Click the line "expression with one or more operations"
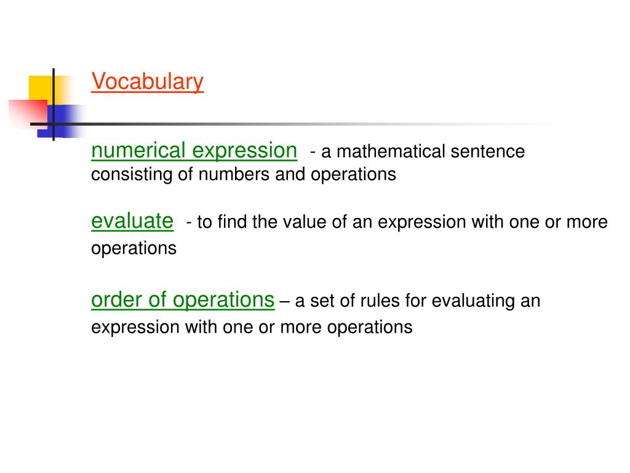630x473 pixels. pos(252,327)
